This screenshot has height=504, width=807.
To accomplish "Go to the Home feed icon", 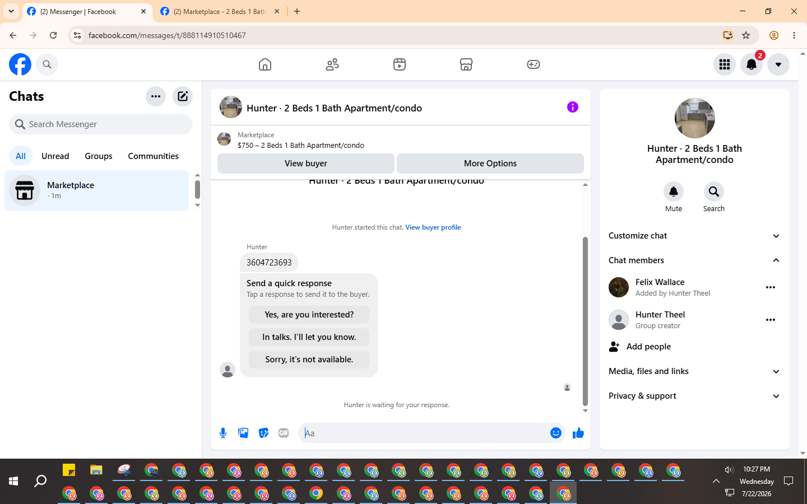I will click(x=265, y=64).
